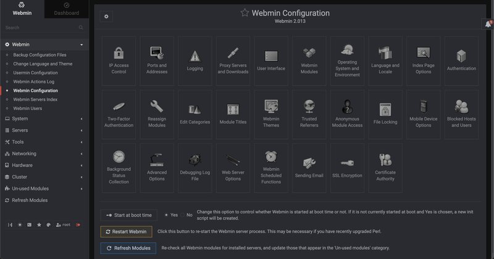Expand the Networking sidebar section

[x=43, y=153]
